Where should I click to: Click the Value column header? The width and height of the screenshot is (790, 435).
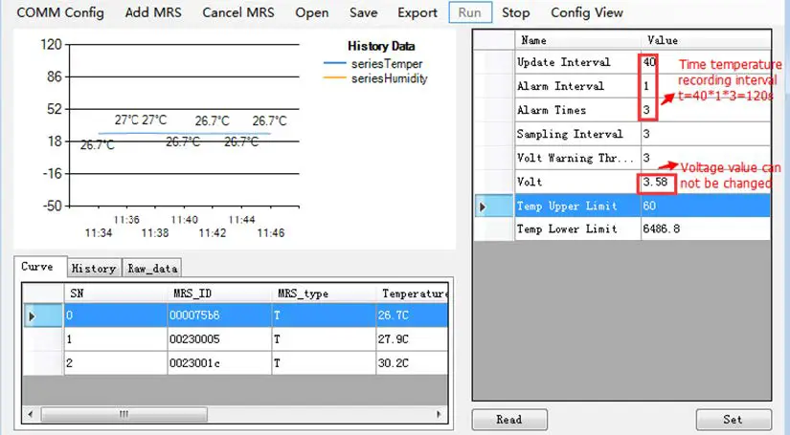click(706, 40)
